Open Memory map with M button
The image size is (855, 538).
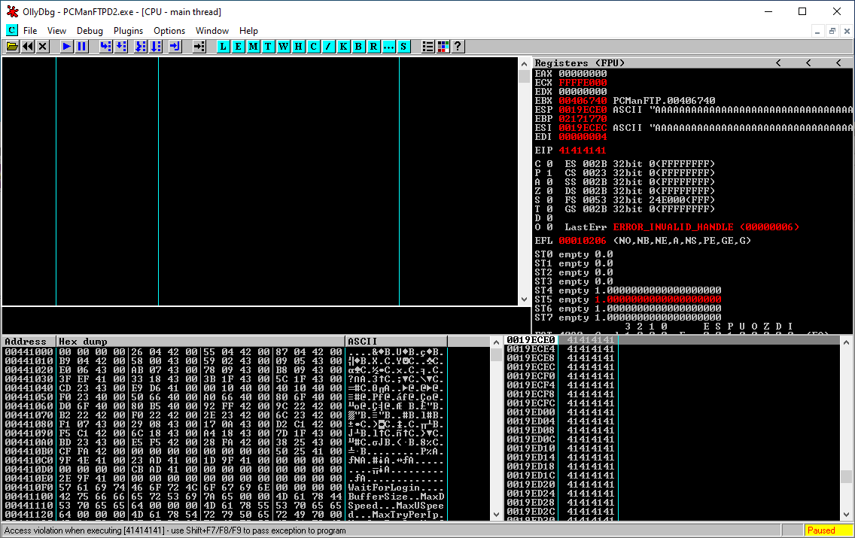click(x=253, y=47)
